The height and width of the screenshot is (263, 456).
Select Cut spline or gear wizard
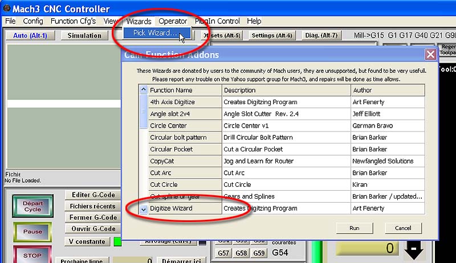pos(185,196)
